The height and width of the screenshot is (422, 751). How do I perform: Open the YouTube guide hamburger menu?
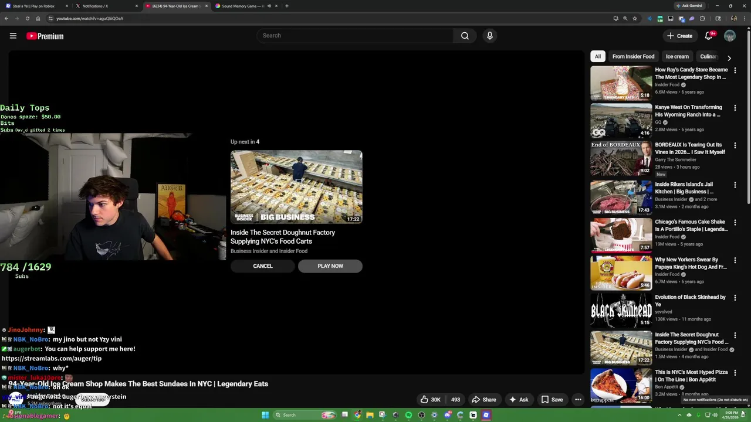click(13, 36)
